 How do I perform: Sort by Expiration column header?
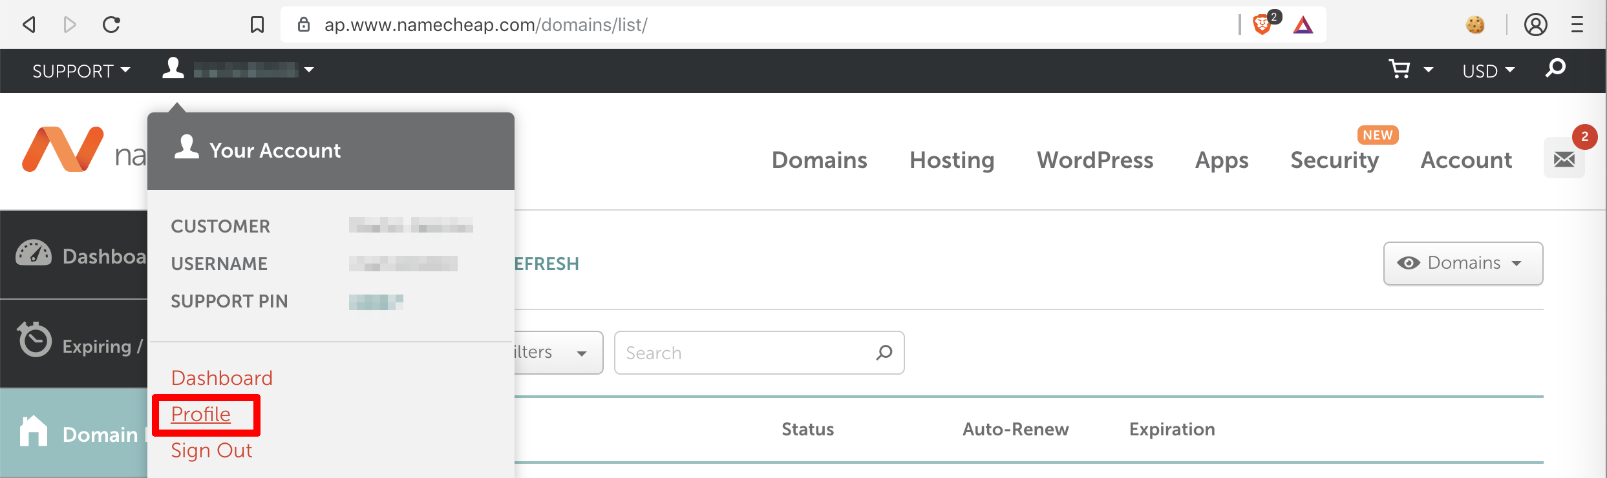click(x=1172, y=430)
